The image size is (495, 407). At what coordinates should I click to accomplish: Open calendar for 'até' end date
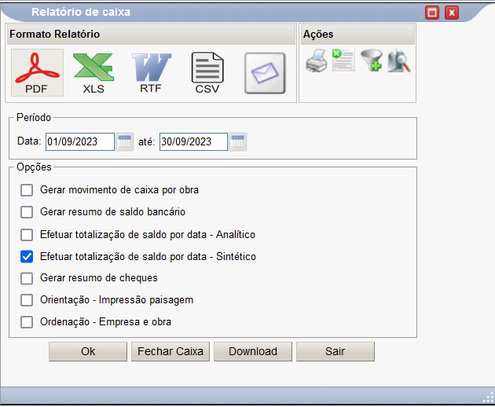238,141
